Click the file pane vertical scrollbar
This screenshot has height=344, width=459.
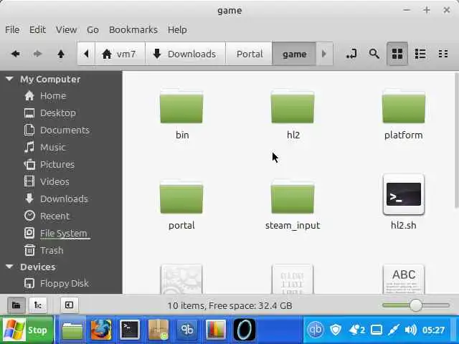tap(457, 140)
